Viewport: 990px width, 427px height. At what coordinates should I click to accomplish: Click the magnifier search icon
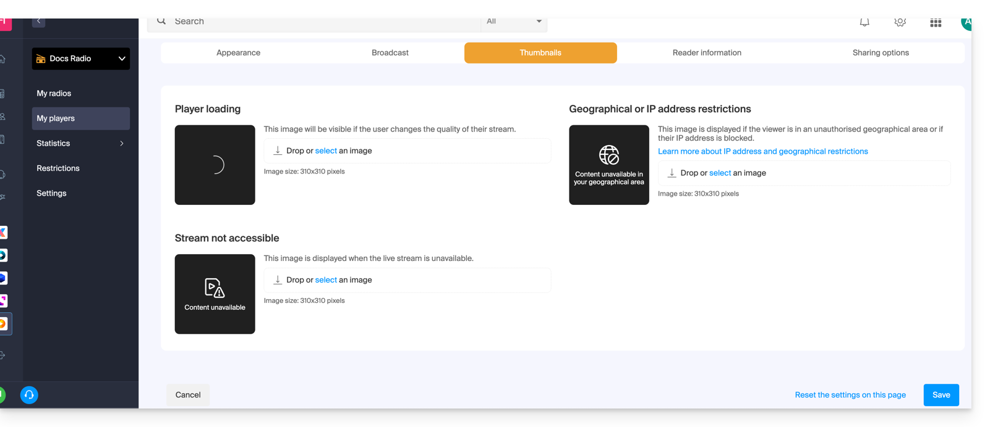(x=161, y=22)
